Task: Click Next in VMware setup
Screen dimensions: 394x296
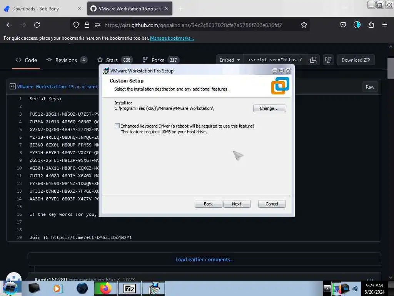Action: pyautogui.click(x=237, y=204)
